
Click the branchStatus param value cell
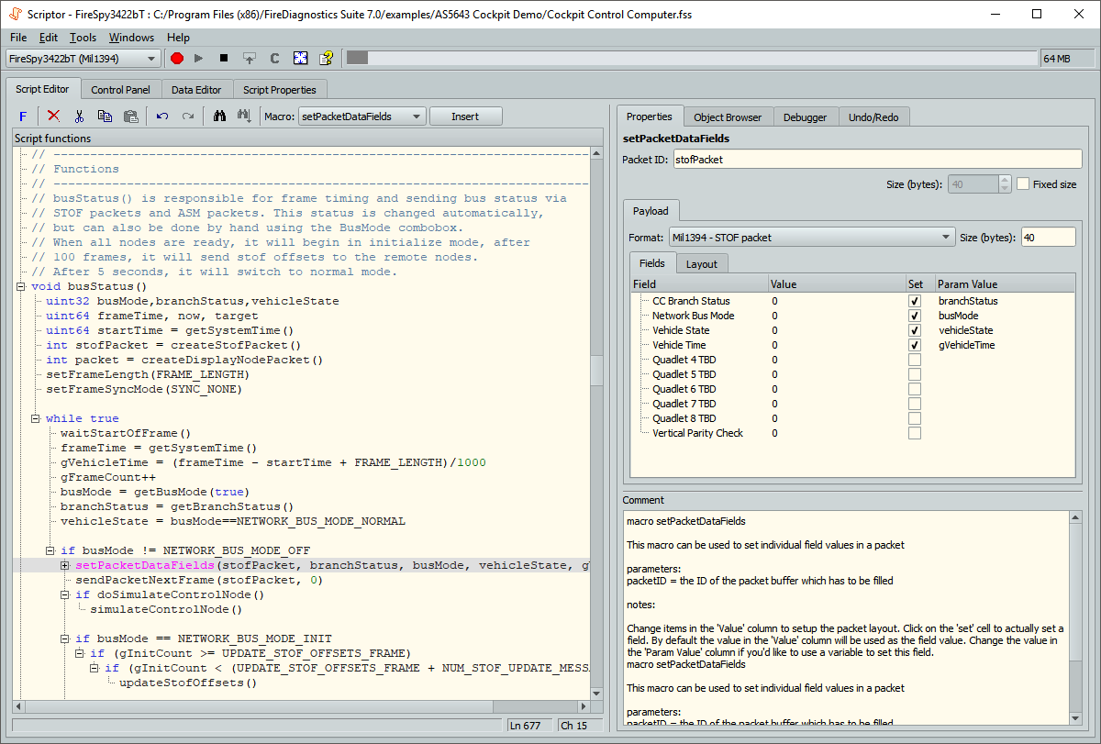coord(1005,301)
